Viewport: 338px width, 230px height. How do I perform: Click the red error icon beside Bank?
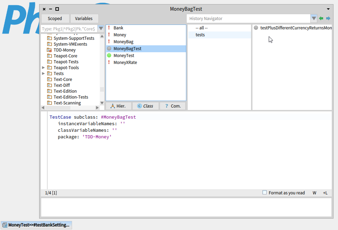109,28
